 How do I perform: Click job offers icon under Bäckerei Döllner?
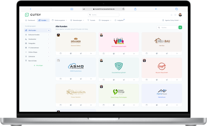61,53
